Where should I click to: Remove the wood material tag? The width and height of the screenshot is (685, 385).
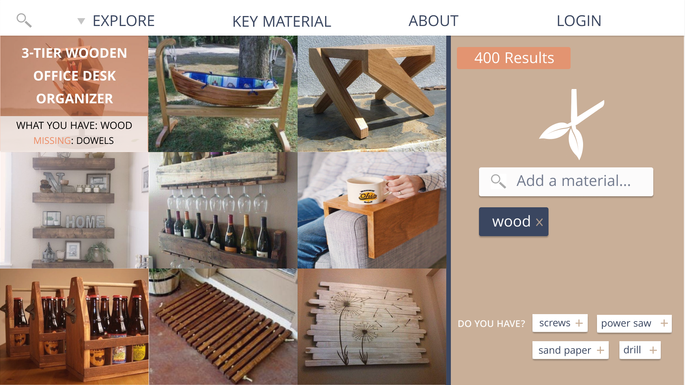pos(539,222)
